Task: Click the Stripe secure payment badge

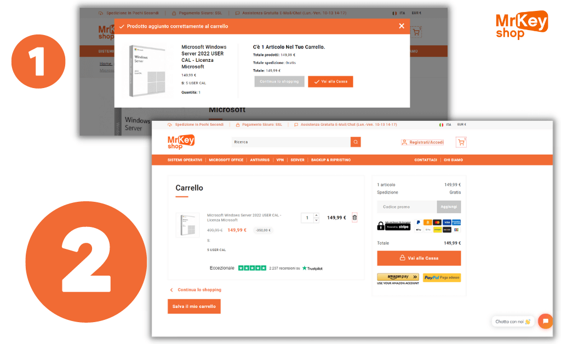Action: tap(393, 226)
